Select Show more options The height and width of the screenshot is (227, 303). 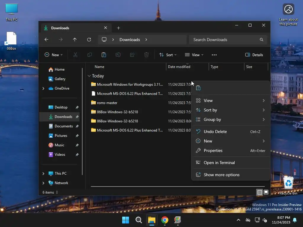(230, 175)
